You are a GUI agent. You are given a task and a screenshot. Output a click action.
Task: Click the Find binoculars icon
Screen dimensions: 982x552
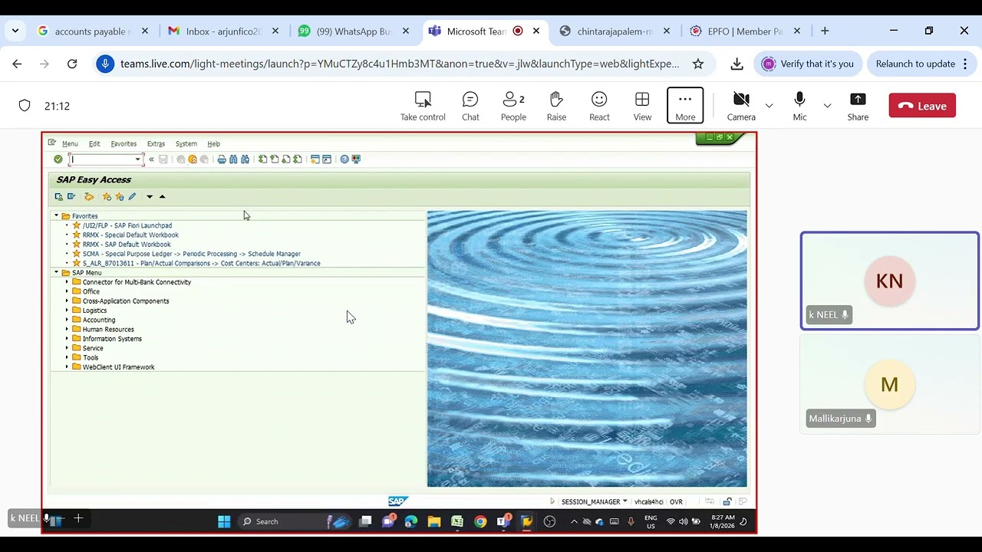233,159
